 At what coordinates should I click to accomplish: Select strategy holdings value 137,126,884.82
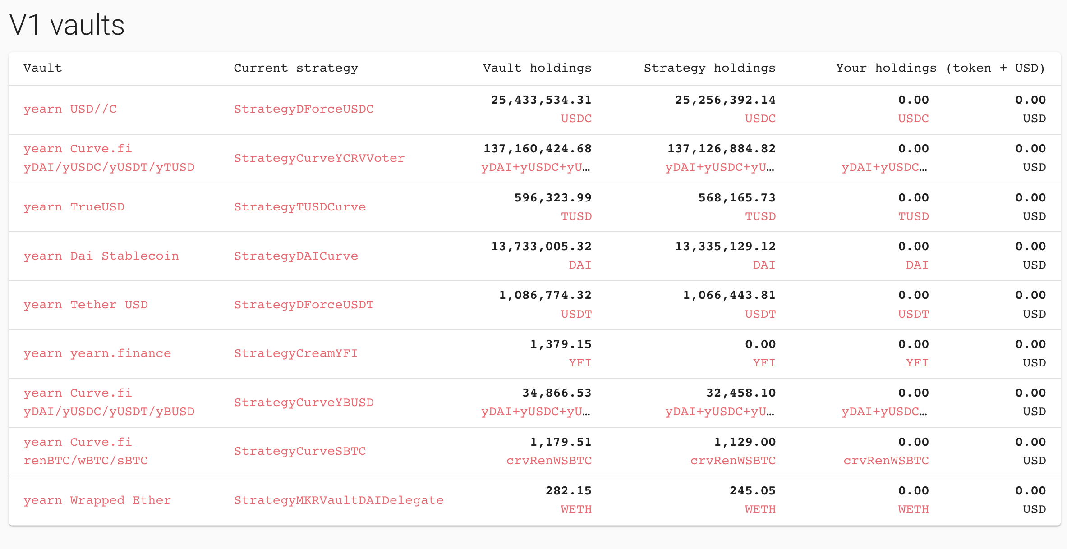point(722,149)
